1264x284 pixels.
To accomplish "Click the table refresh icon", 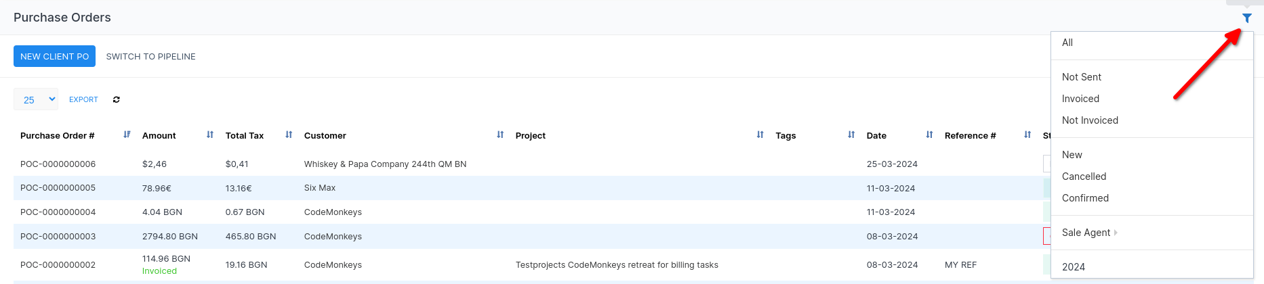I will pos(117,99).
